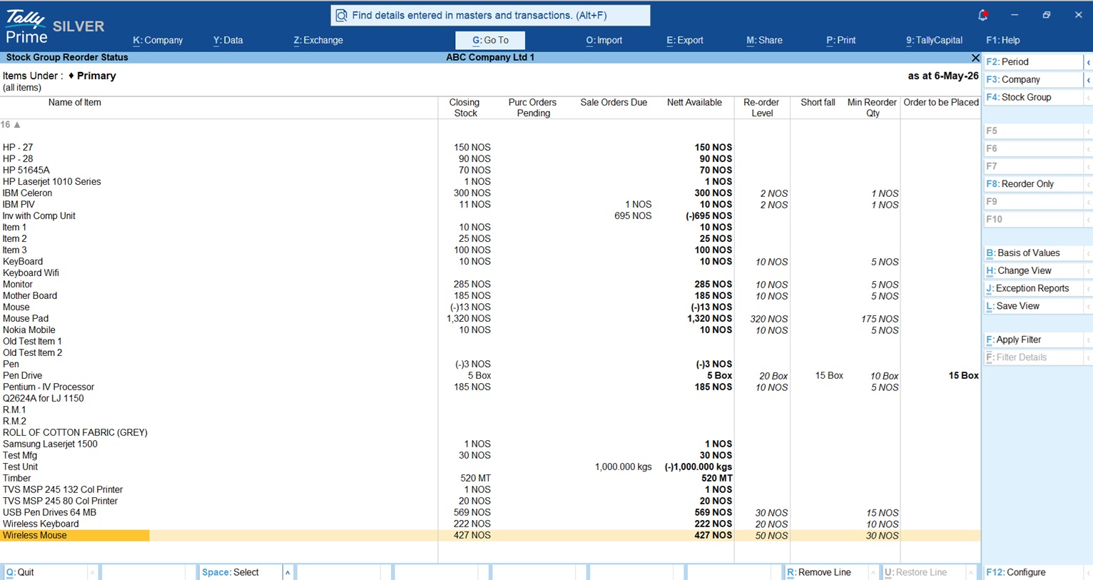Select the 'Wireless Mouse' item row
1093x580 pixels.
[490, 536]
